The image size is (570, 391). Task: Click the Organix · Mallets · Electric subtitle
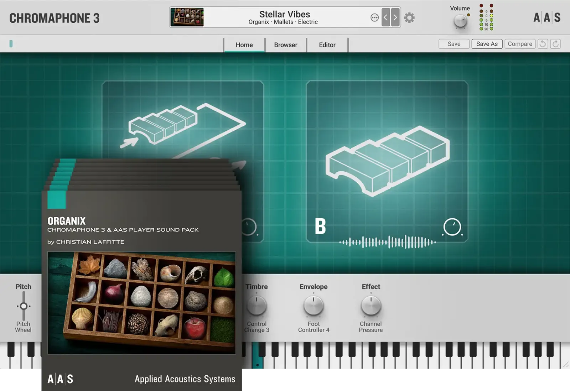pos(283,22)
